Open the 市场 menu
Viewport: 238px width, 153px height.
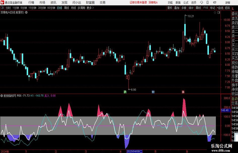tap(42, 3)
